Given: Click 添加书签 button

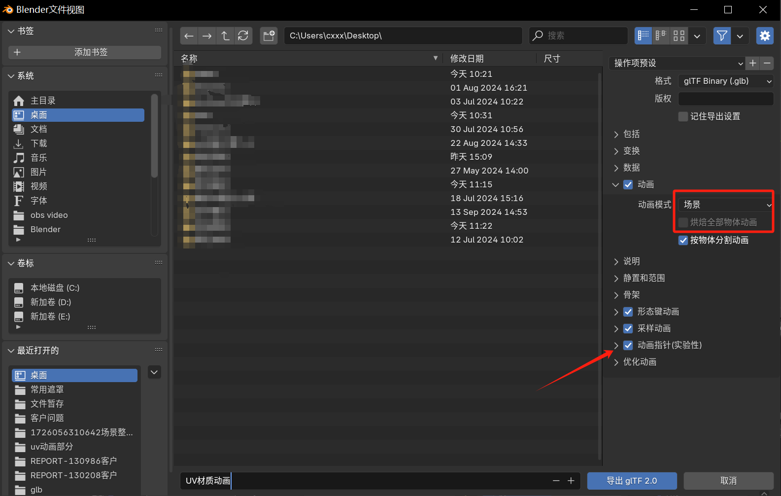Looking at the screenshot, I should (x=85, y=52).
